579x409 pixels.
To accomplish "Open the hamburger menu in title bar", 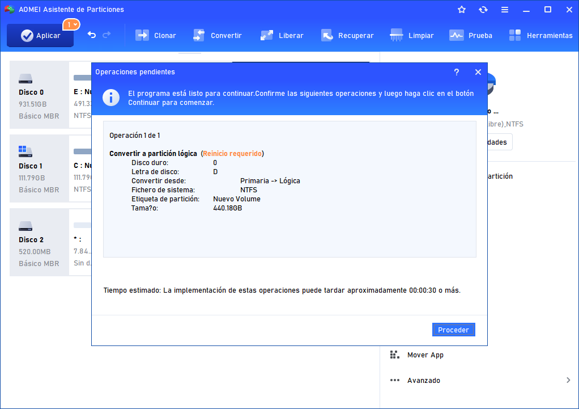I will coord(505,10).
